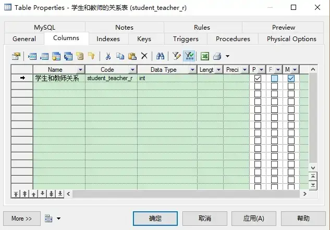
Task: Click the Copy icon in toolbar
Action: (120, 56)
